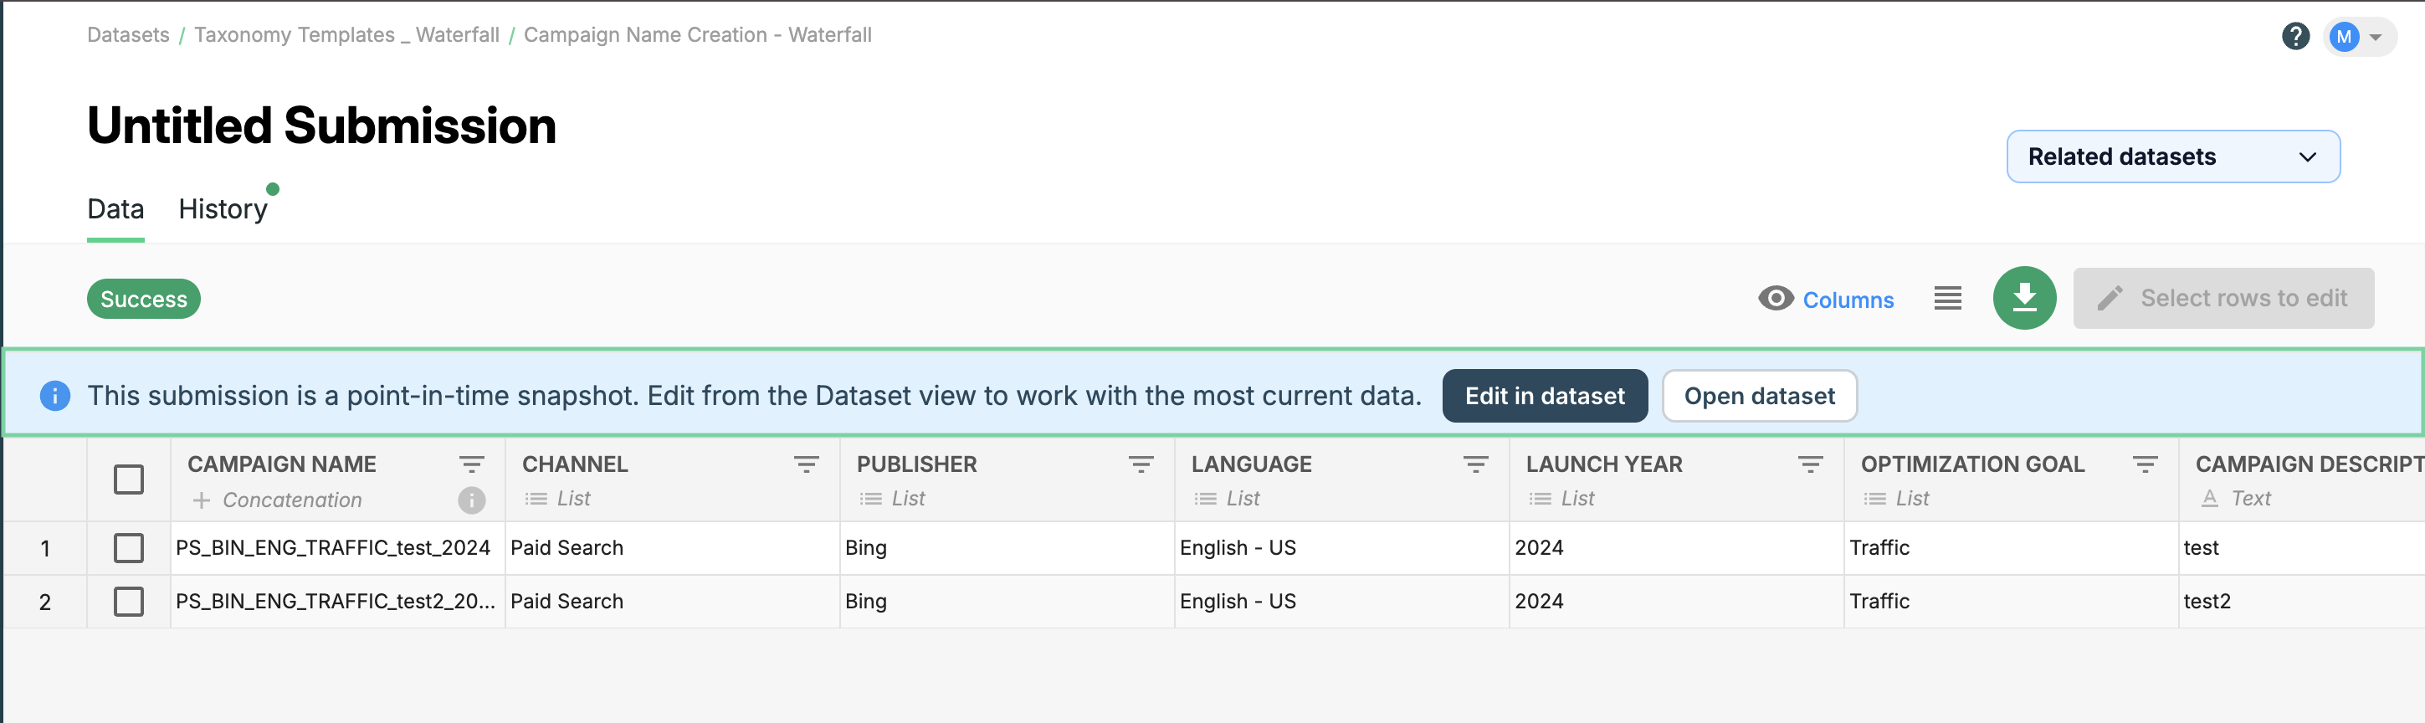This screenshot has width=2425, height=723.
Task: Toggle Columns visibility eye icon
Action: (x=1776, y=299)
